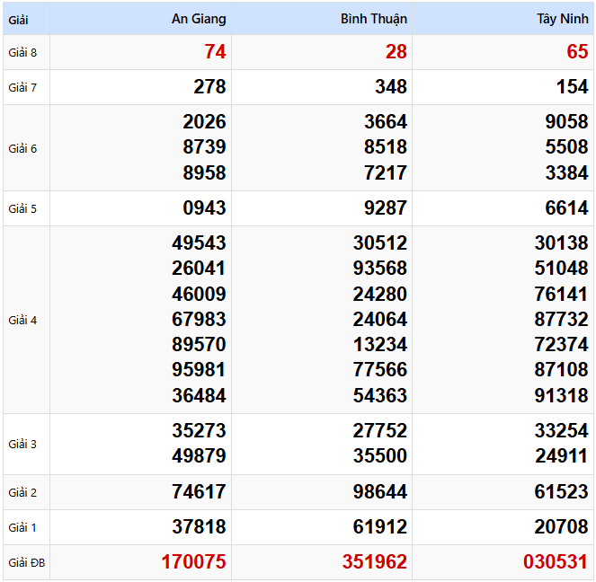The height and width of the screenshot is (582, 596).
Task: Click the red An Giang number 74
Action: click(215, 52)
